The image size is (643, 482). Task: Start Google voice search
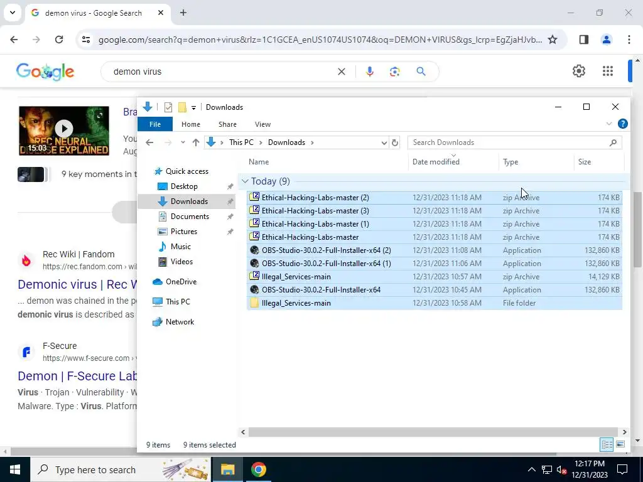pos(369,72)
